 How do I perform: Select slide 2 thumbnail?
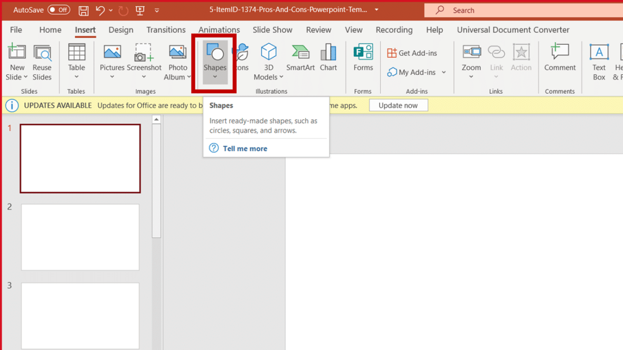coord(80,237)
